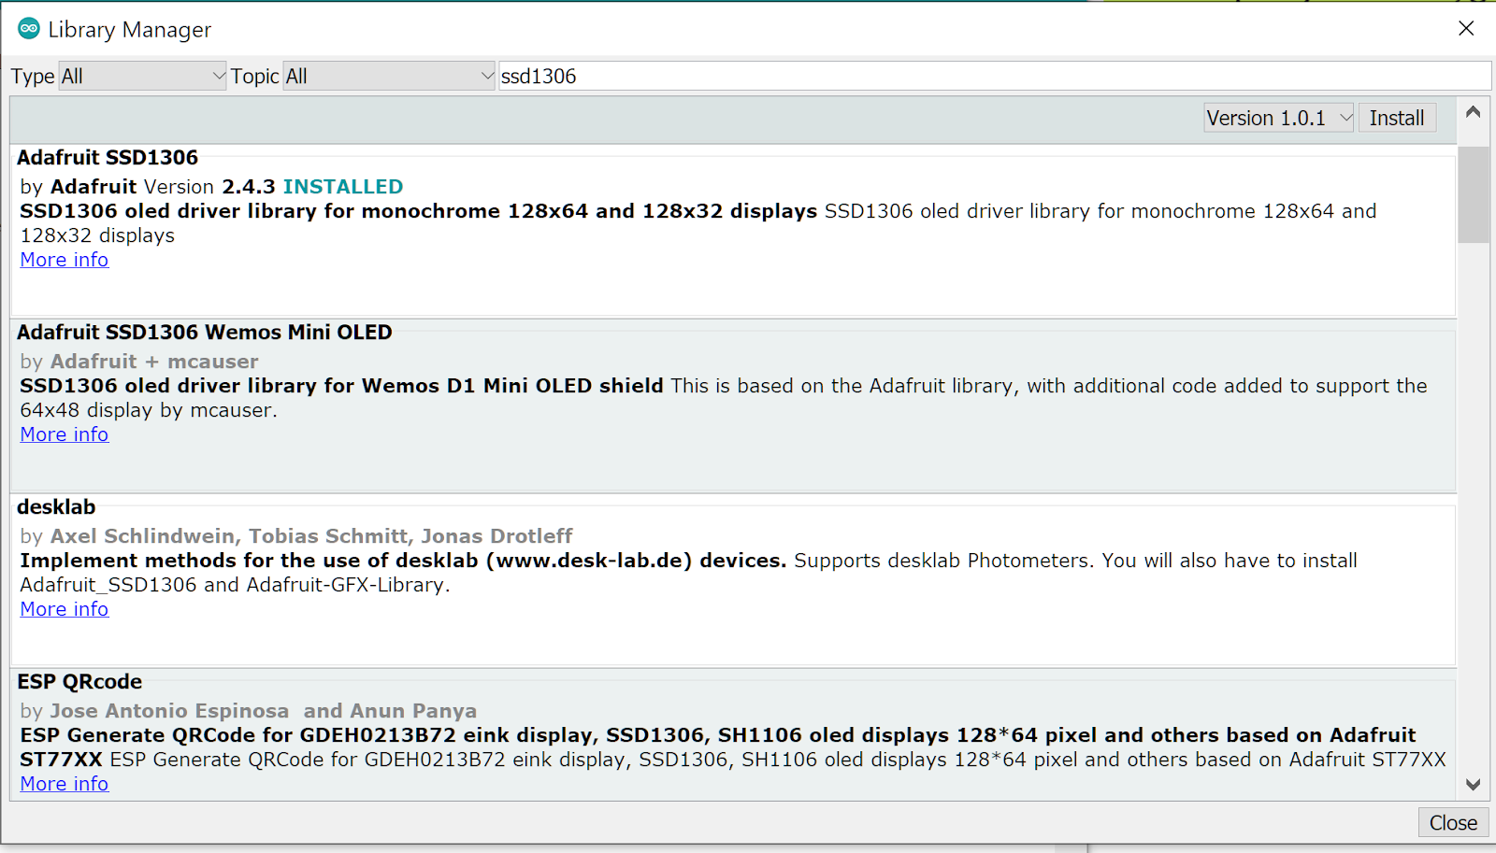The height and width of the screenshot is (853, 1496).
Task: Click the Install button
Action: point(1397,118)
